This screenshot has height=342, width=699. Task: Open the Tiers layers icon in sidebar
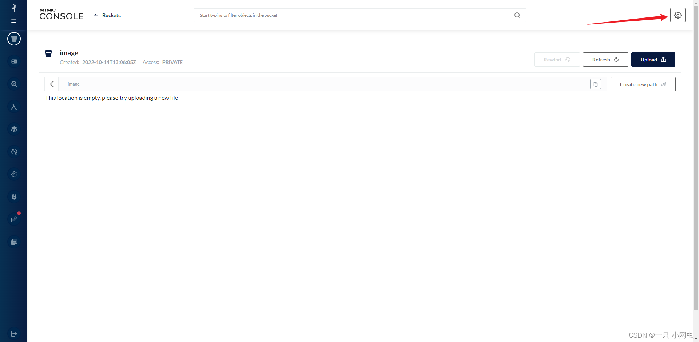click(14, 129)
